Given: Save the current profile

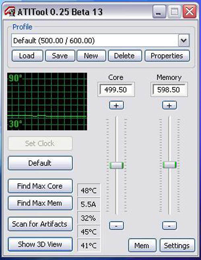Looking at the screenshot, I should (60, 56).
